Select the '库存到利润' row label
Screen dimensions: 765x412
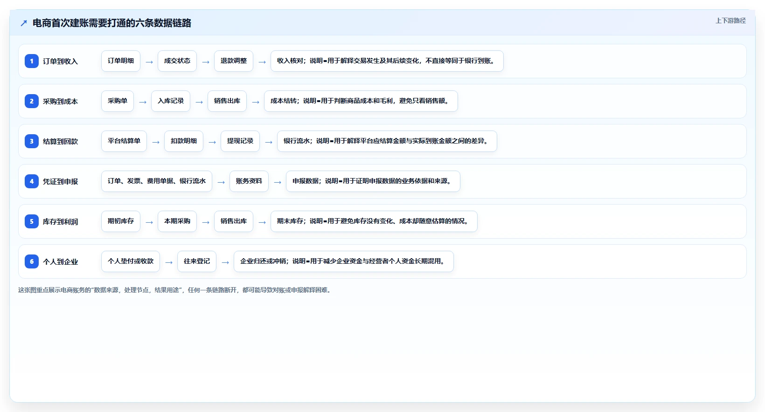pyautogui.click(x=60, y=222)
